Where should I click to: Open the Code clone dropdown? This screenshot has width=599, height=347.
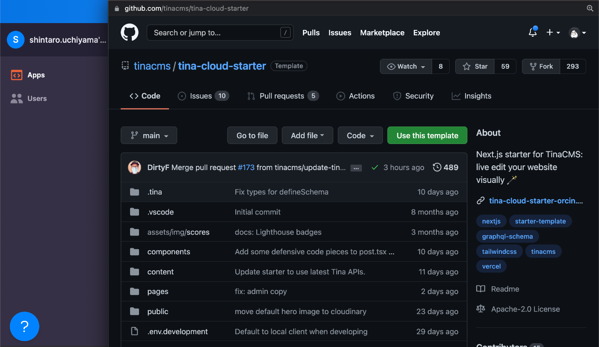(360, 135)
